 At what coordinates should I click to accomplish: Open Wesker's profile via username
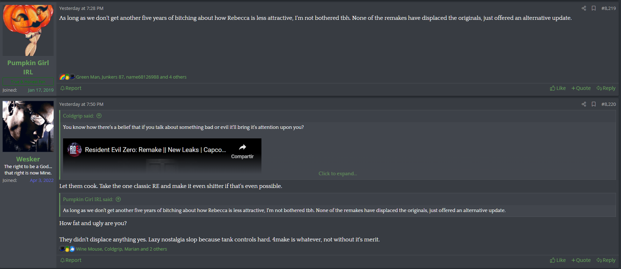coord(28,159)
